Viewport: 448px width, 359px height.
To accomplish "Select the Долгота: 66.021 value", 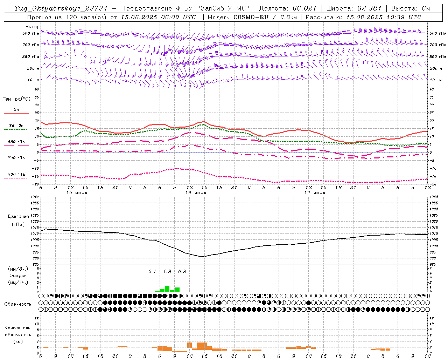I will click(288, 8).
